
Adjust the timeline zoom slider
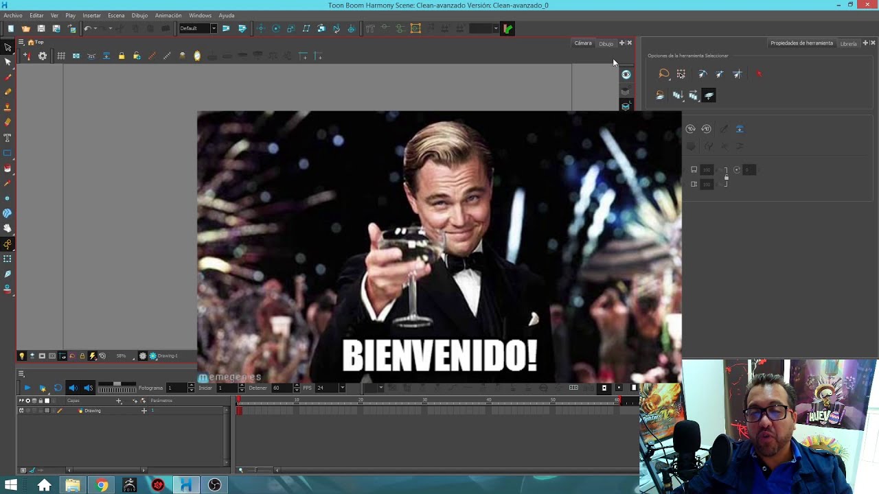[258, 470]
